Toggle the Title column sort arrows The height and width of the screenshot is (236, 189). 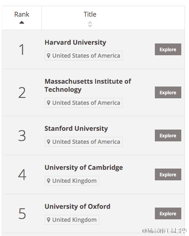[90, 24]
